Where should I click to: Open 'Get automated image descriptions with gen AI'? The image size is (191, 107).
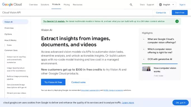coord(17,86)
